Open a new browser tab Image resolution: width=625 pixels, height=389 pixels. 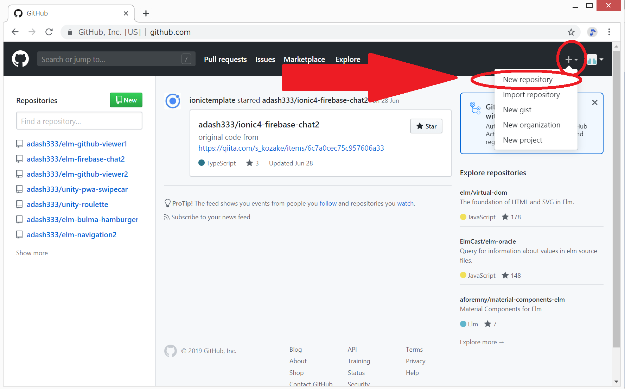(146, 13)
